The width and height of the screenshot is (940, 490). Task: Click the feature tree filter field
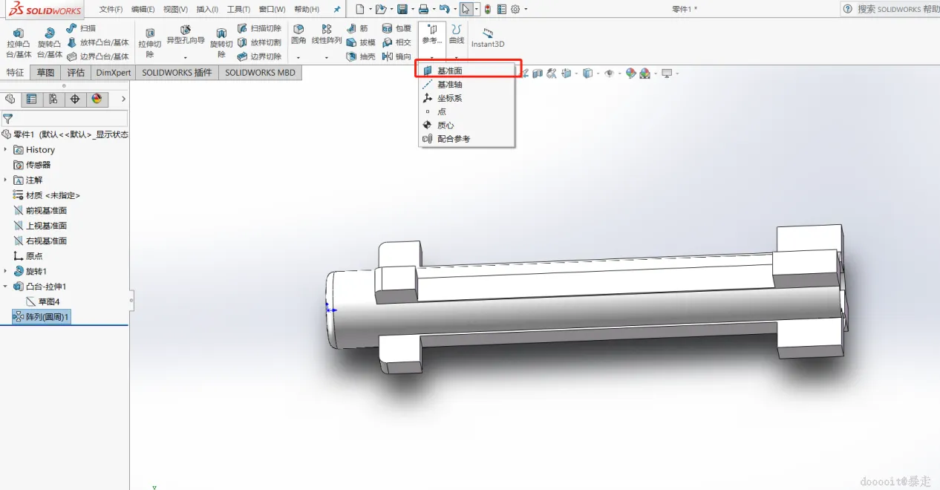click(64, 118)
